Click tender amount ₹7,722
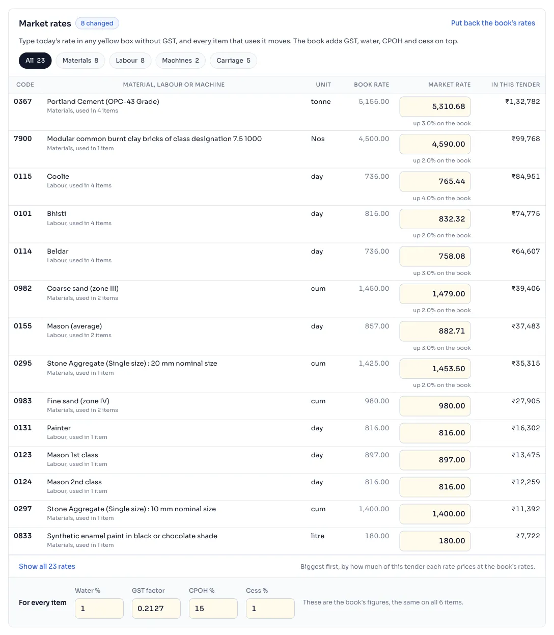This screenshot has height=635, width=554. tap(528, 536)
